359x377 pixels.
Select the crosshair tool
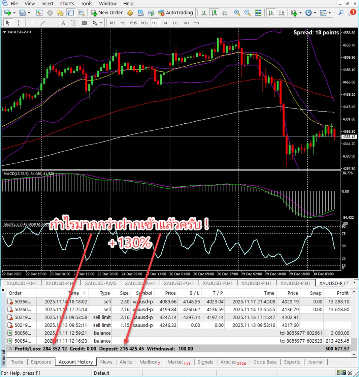19,23
